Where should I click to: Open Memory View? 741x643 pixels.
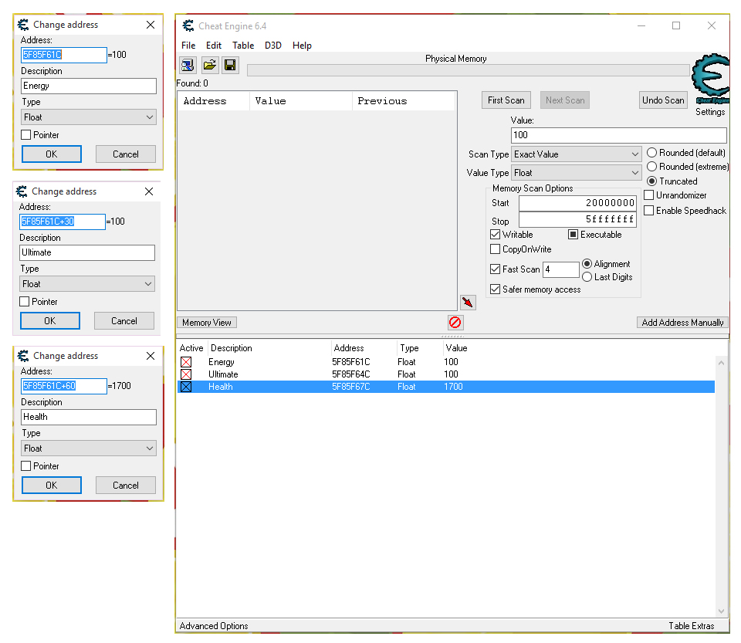point(207,322)
